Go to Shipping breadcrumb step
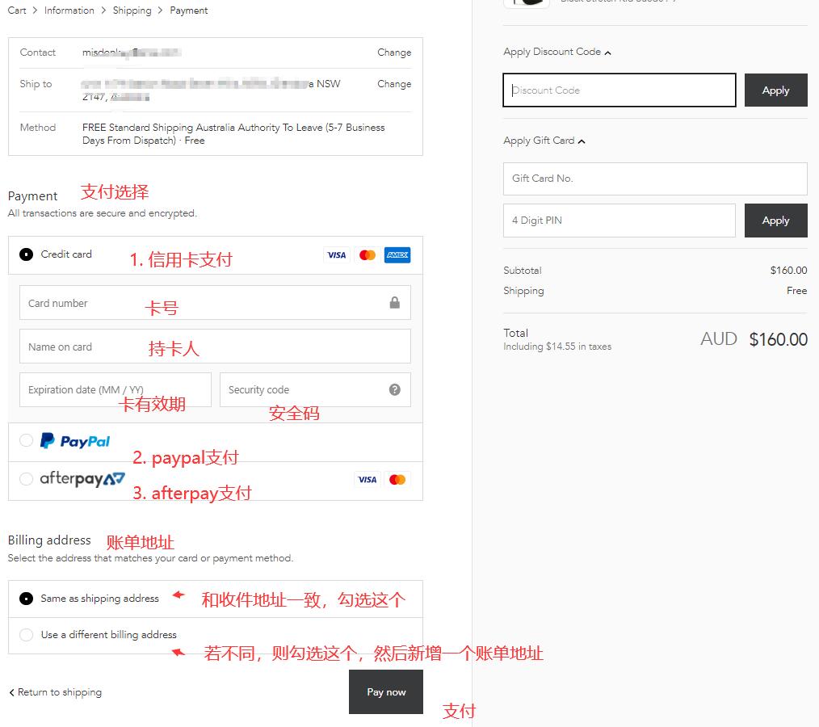 coord(132,11)
